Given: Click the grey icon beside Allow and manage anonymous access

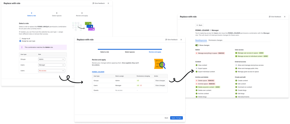Looking at the screenshot, I should click(236, 65).
